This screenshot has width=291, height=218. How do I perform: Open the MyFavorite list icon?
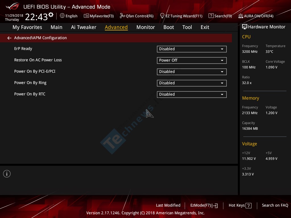click(x=86, y=16)
